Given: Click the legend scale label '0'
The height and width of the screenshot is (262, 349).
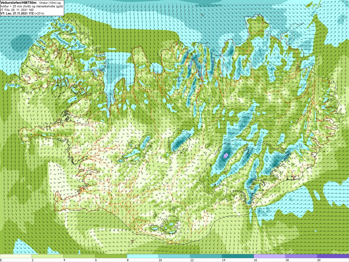Looking at the screenshot, I should coord(1,260).
